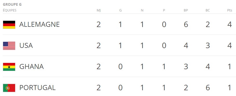Image resolution: width=236 pixels, height=96 pixels.
Task: Click the USA flag icon
Action: pyautogui.click(x=9, y=46)
